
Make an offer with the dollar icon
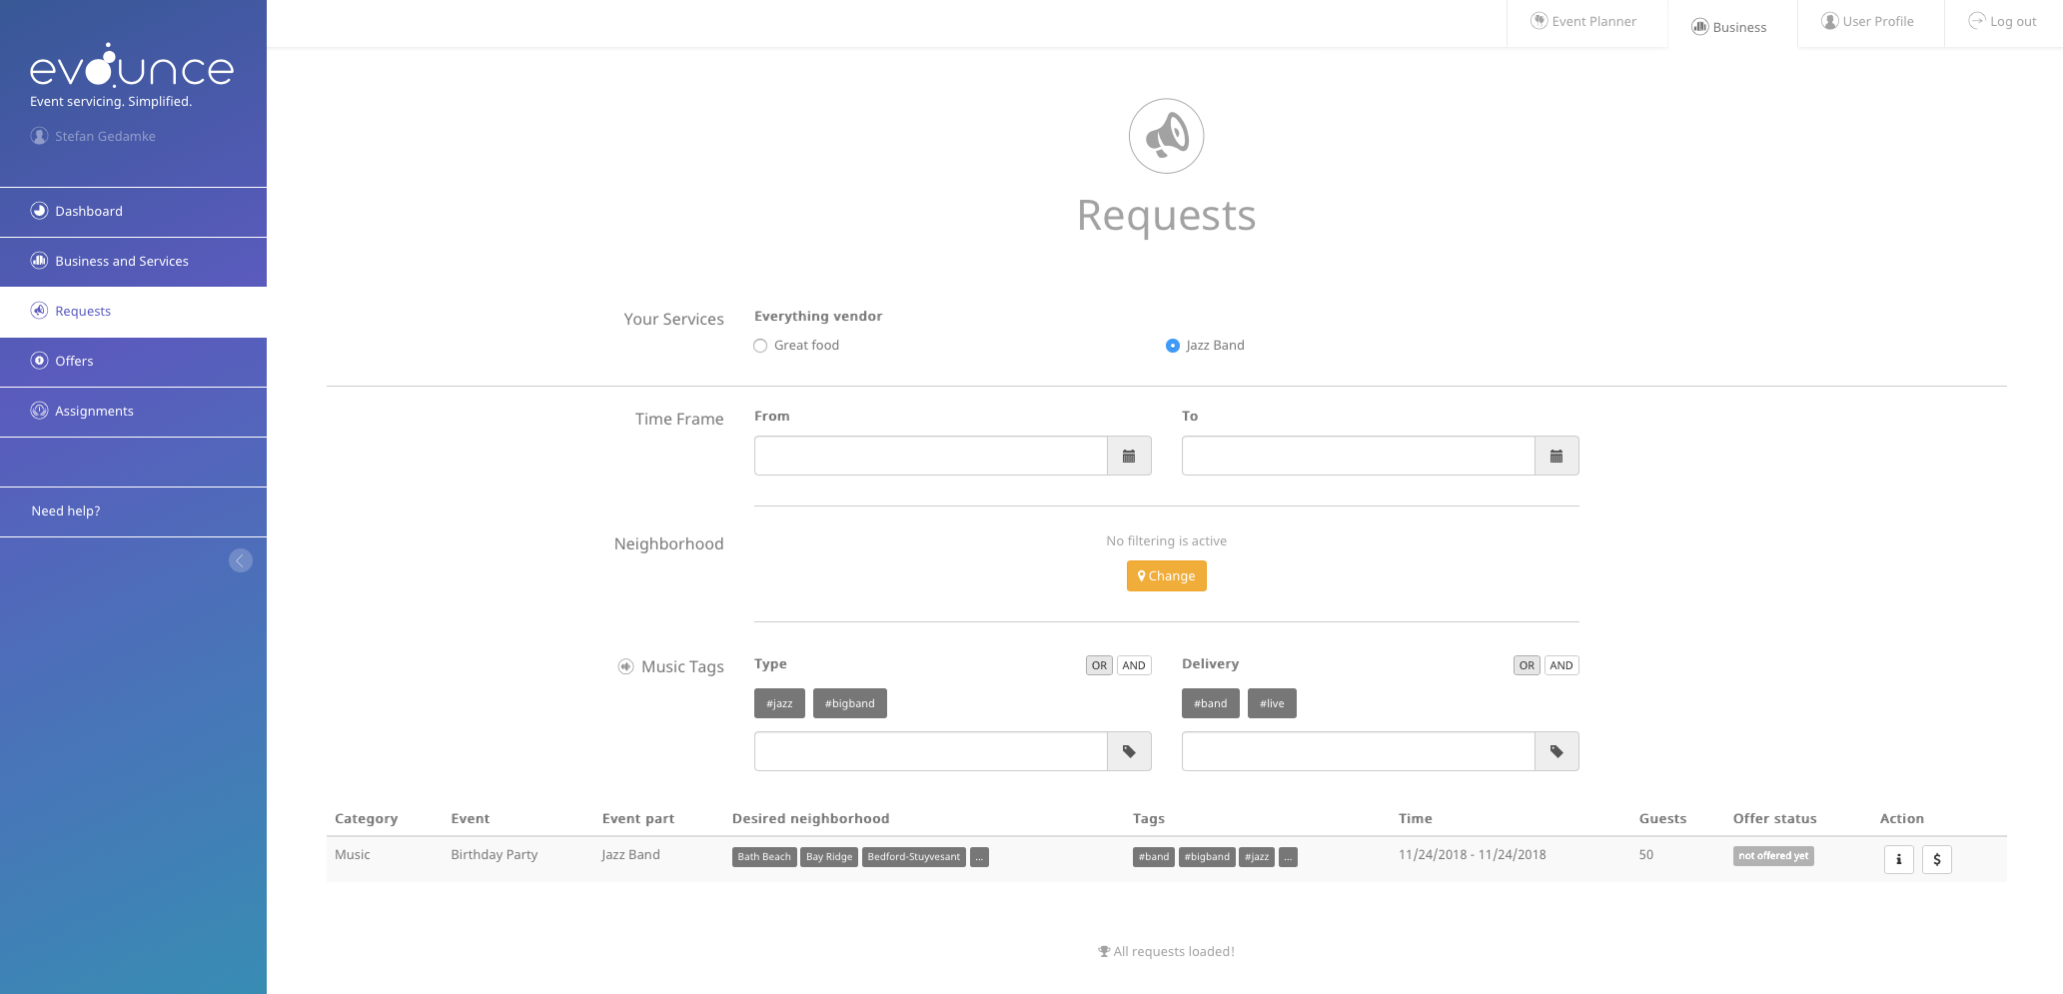coord(1937,859)
